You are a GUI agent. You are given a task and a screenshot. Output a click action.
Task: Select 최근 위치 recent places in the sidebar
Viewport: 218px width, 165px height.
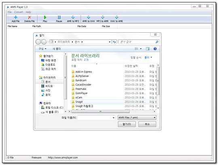[x=49, y=69]
